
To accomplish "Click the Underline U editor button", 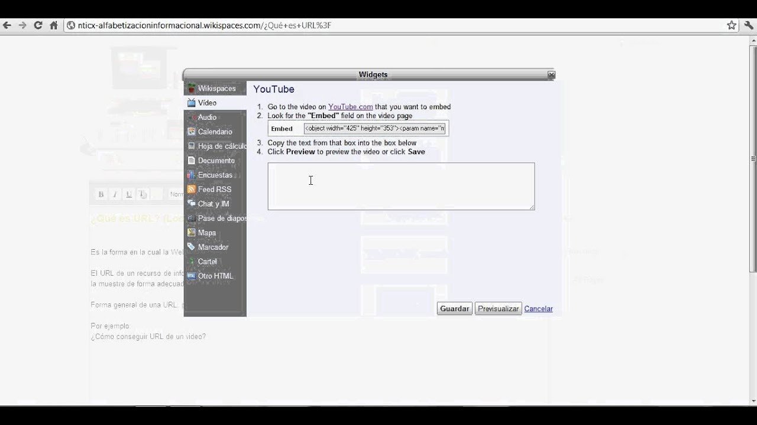I will pyautogui.click(x=128, y=194).
